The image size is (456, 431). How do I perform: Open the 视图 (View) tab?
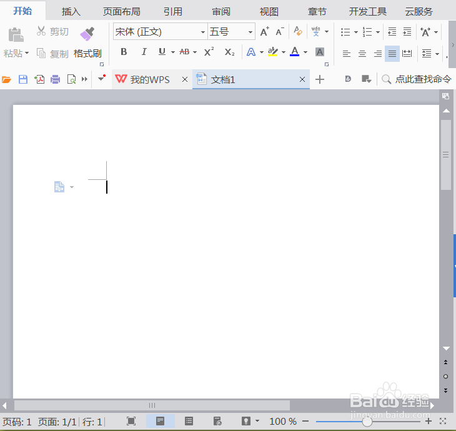pyautogui.click(x=269, y=12)
